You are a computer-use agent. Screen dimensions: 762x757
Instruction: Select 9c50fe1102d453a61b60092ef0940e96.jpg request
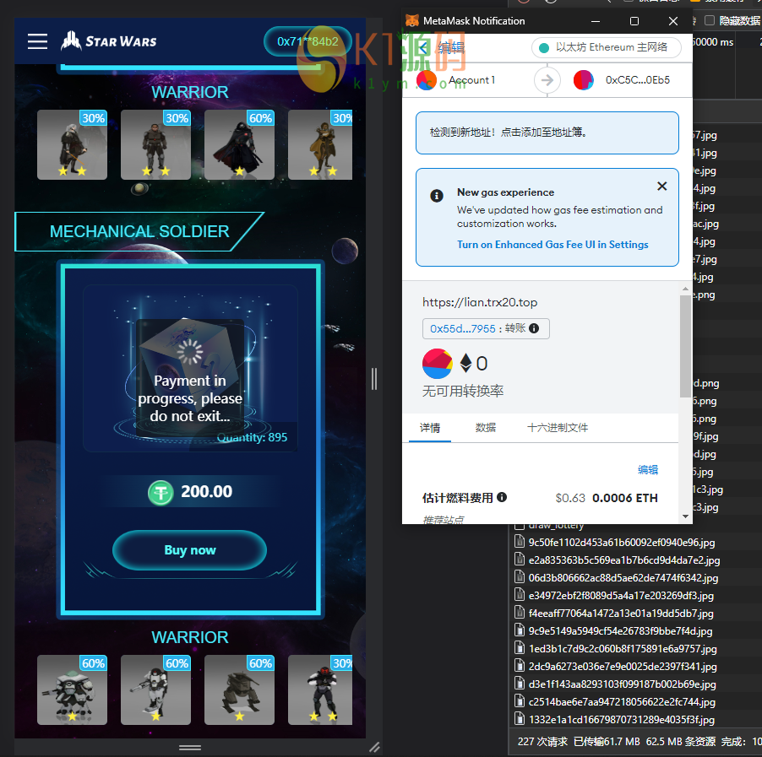point(622,543)
